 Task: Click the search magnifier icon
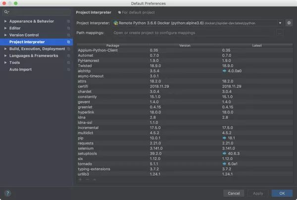[6, 12]
